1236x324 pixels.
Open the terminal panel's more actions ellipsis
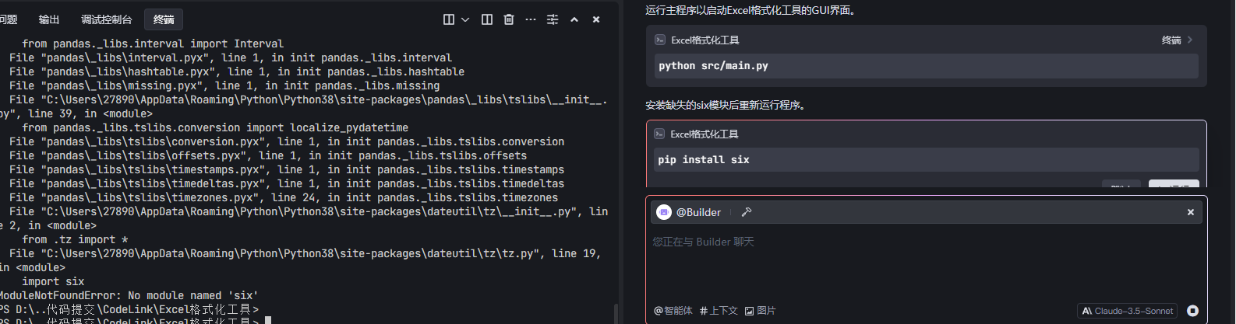tap(531, 19)
